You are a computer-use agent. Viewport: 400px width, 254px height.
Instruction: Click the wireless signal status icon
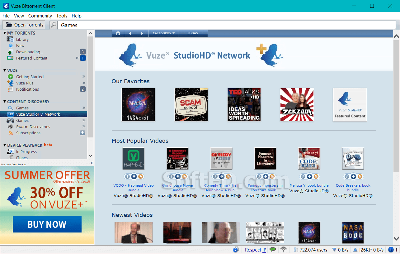coord(283,250)
